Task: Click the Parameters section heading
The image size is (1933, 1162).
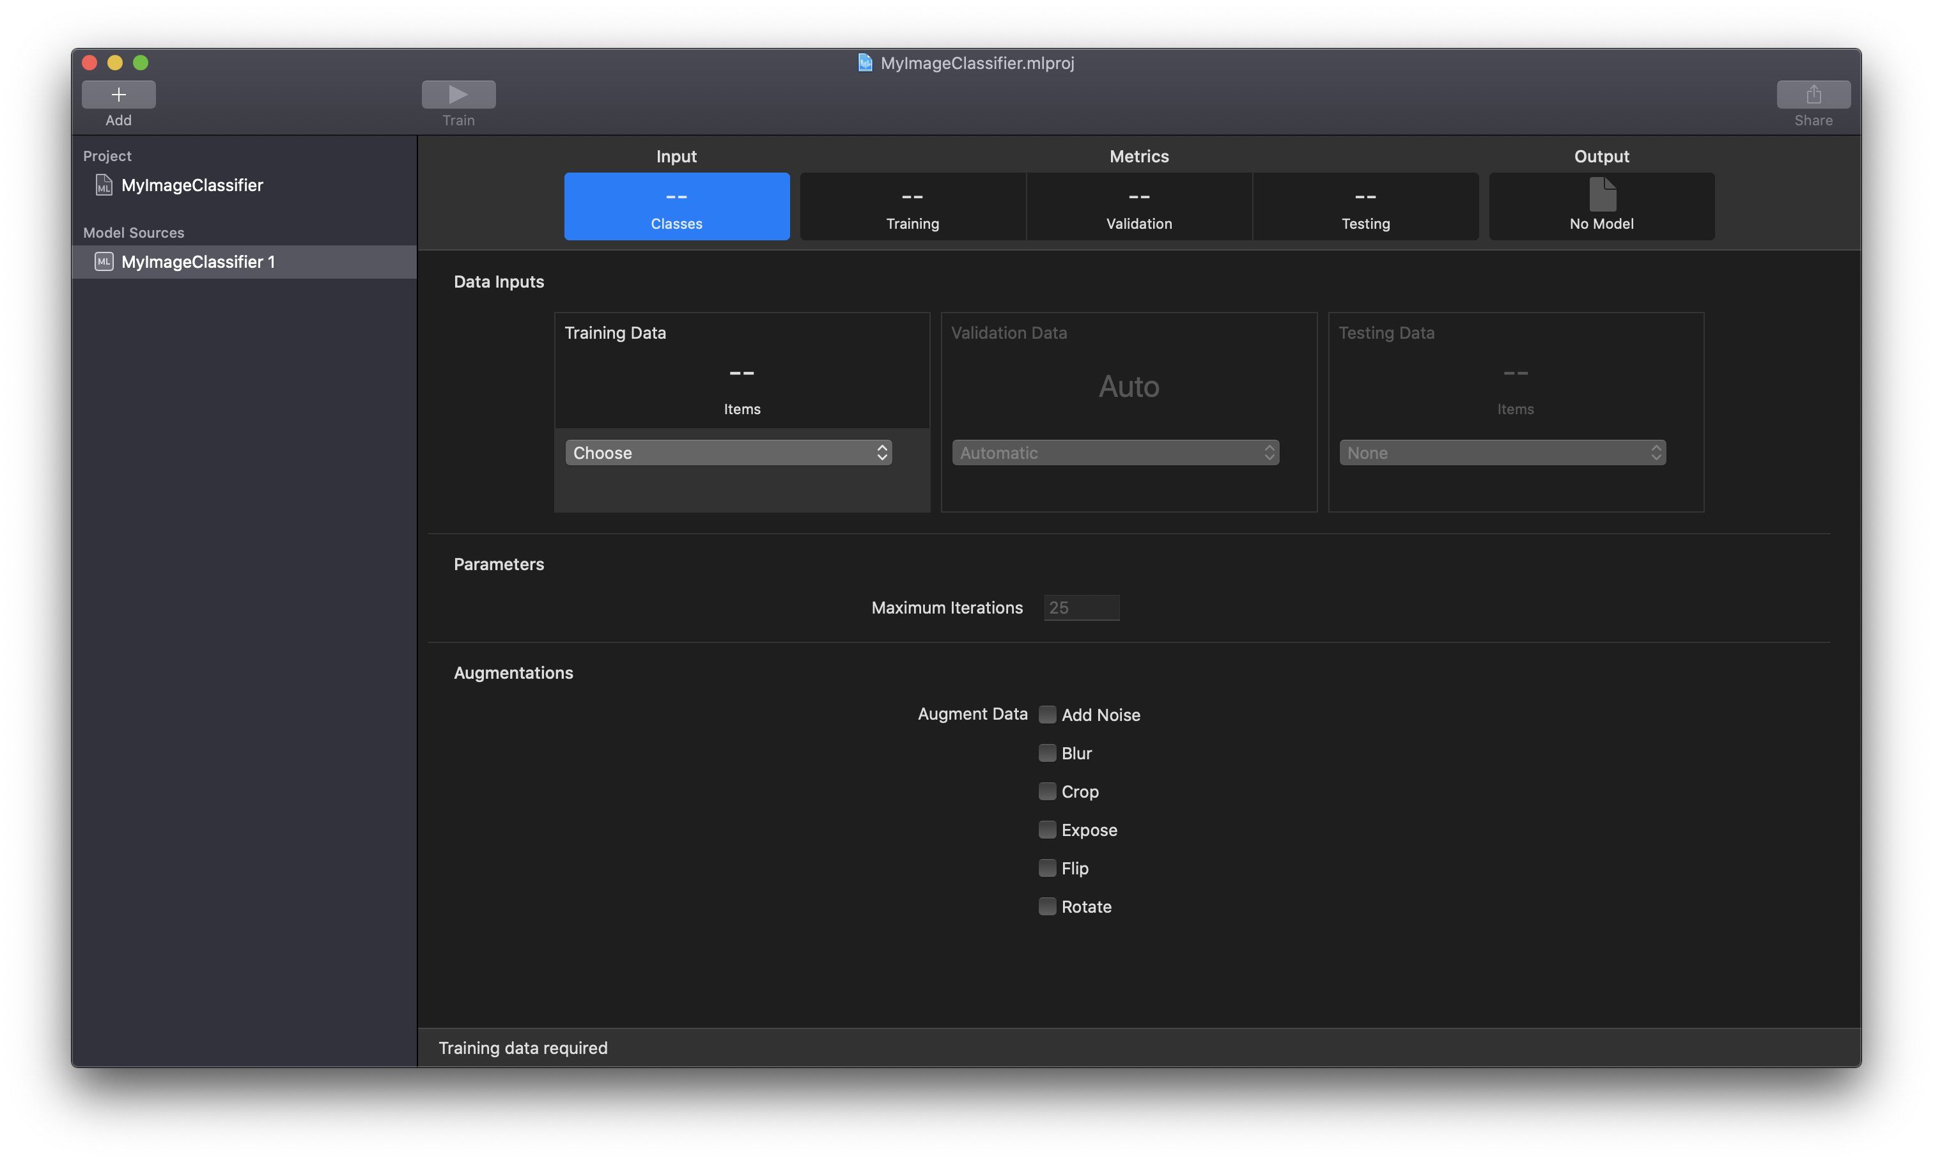Action: tap(498, 564)
